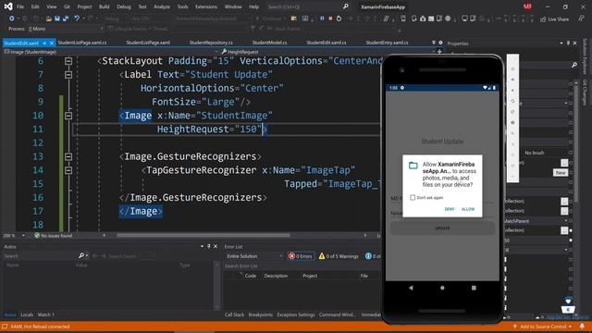Open the Entire Solution scope dropdown

pos(253,256)
